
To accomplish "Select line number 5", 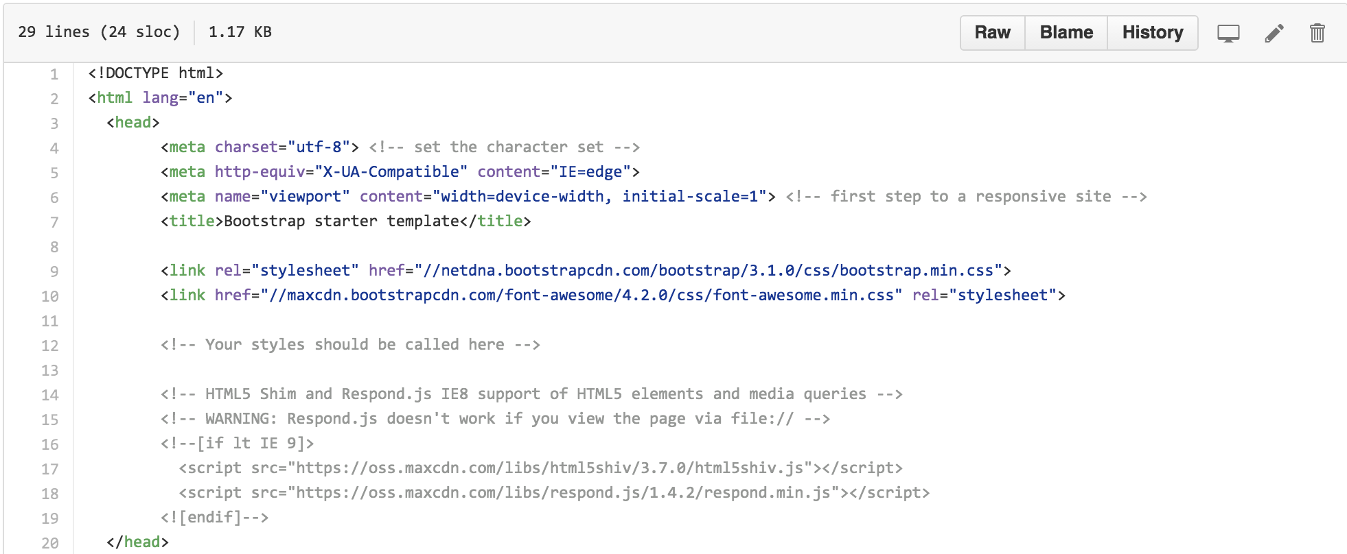I will 54,173.
